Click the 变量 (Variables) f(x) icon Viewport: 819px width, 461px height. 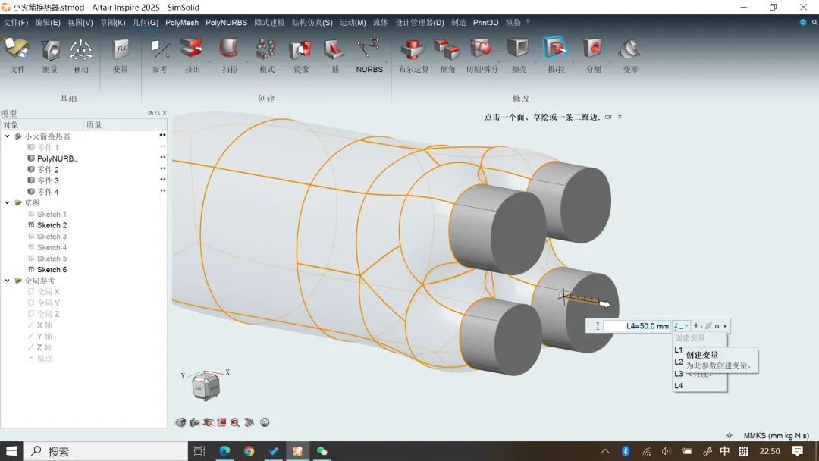pos(121,51)
